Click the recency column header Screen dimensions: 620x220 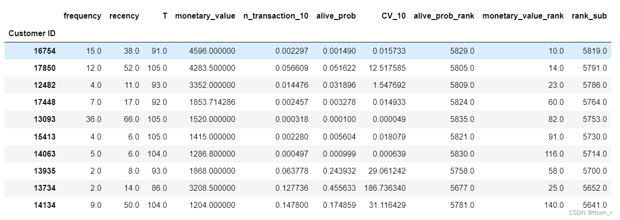124,16
